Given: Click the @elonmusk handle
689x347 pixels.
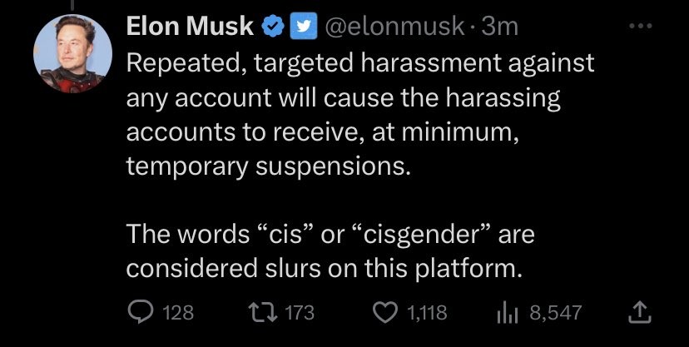Looking at the screenshot, I should coord(391,27).
